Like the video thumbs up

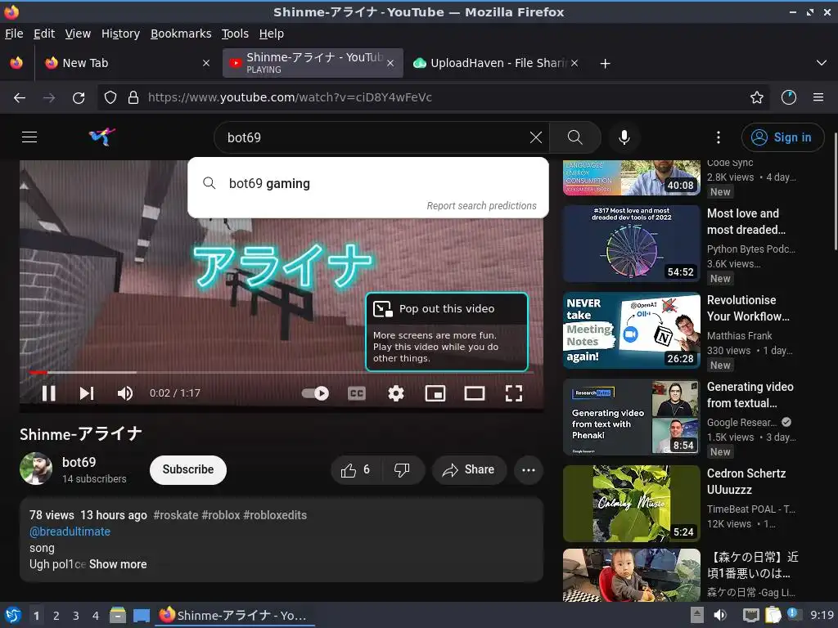point(356,470)
